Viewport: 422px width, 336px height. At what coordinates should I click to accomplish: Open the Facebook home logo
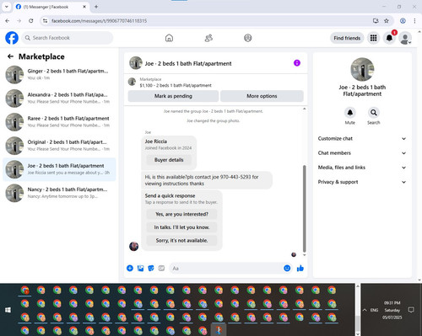pos(12,38)
